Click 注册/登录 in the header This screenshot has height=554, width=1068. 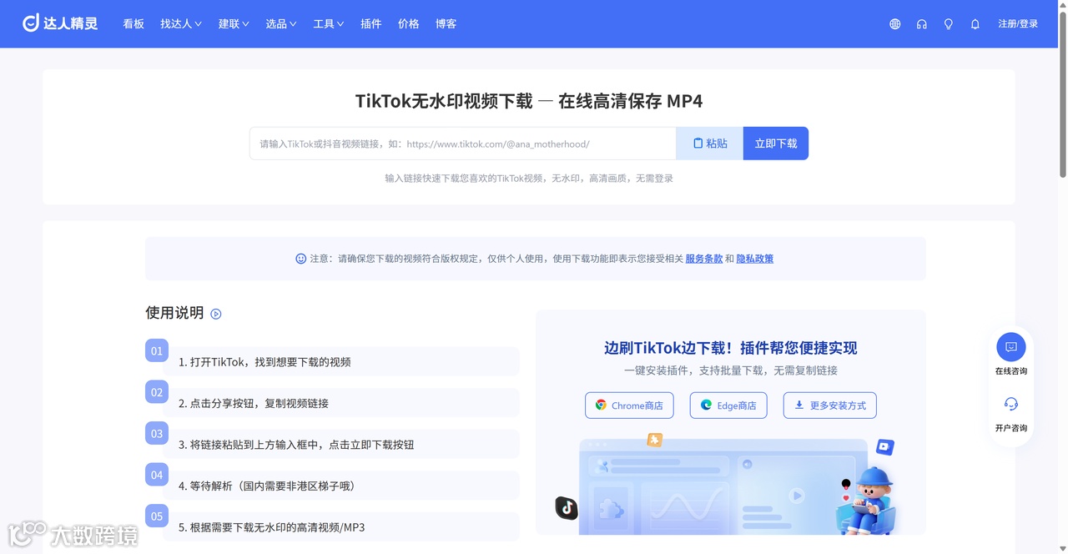click(1018, 24)
